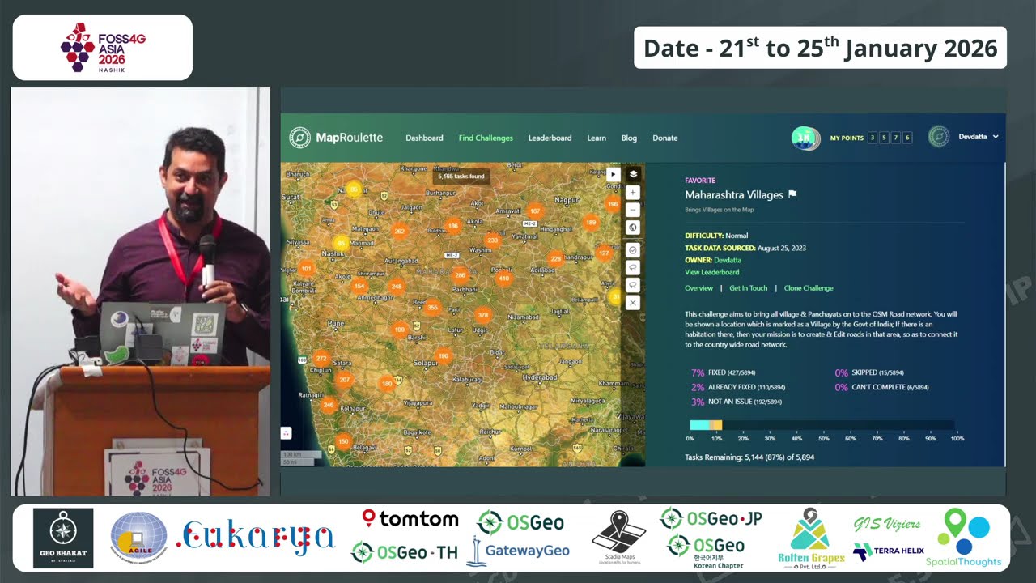Switch to the Overview link
The image size is (1036, 583).
(699, 288)
